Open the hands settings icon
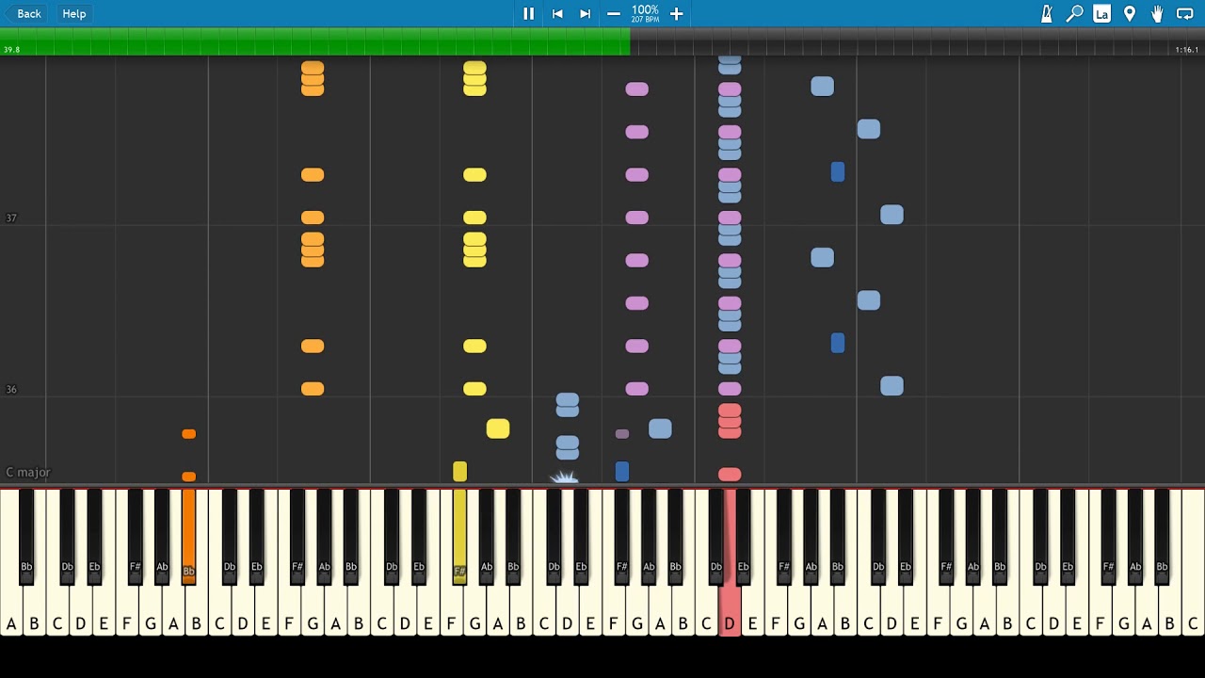This screenshot has height=678, width=1205. click(x=1157, y=13)
